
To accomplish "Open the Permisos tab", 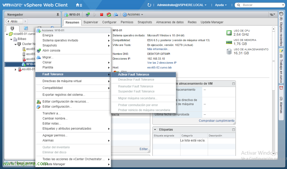I will click(127, 22).
